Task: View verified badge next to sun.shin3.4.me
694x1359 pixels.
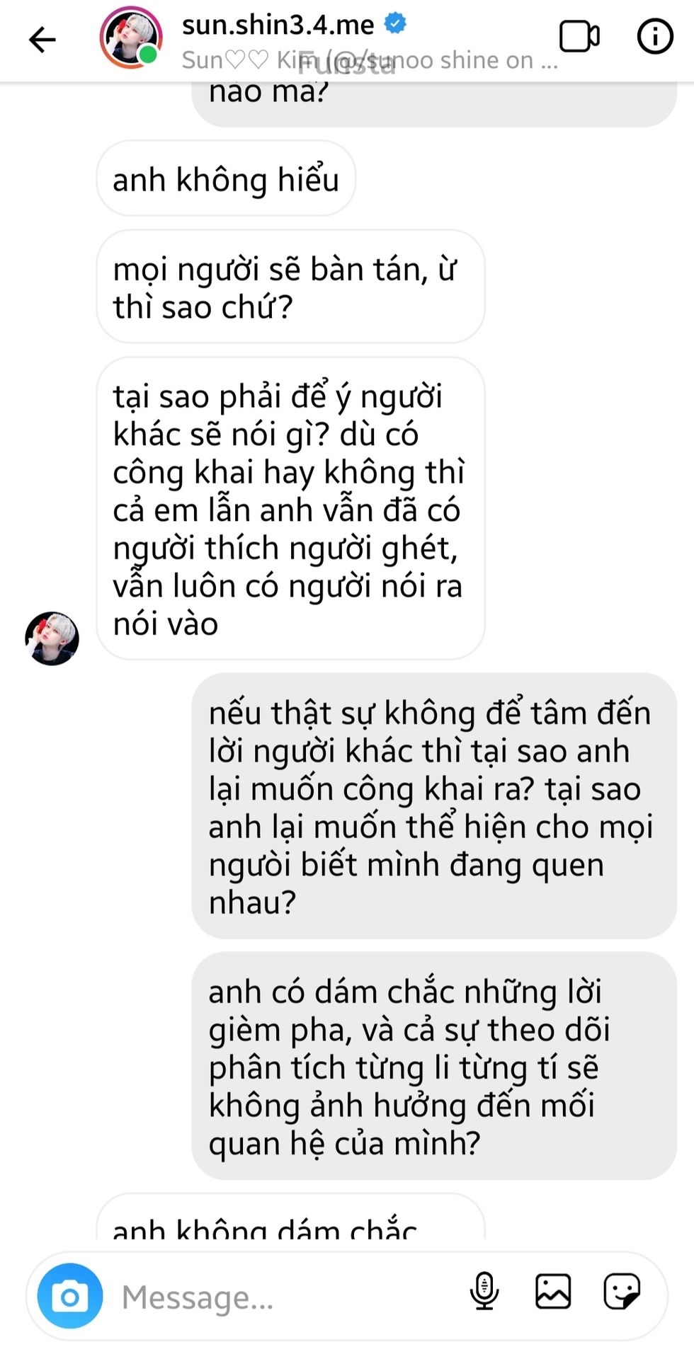Action: click(395, 23)
